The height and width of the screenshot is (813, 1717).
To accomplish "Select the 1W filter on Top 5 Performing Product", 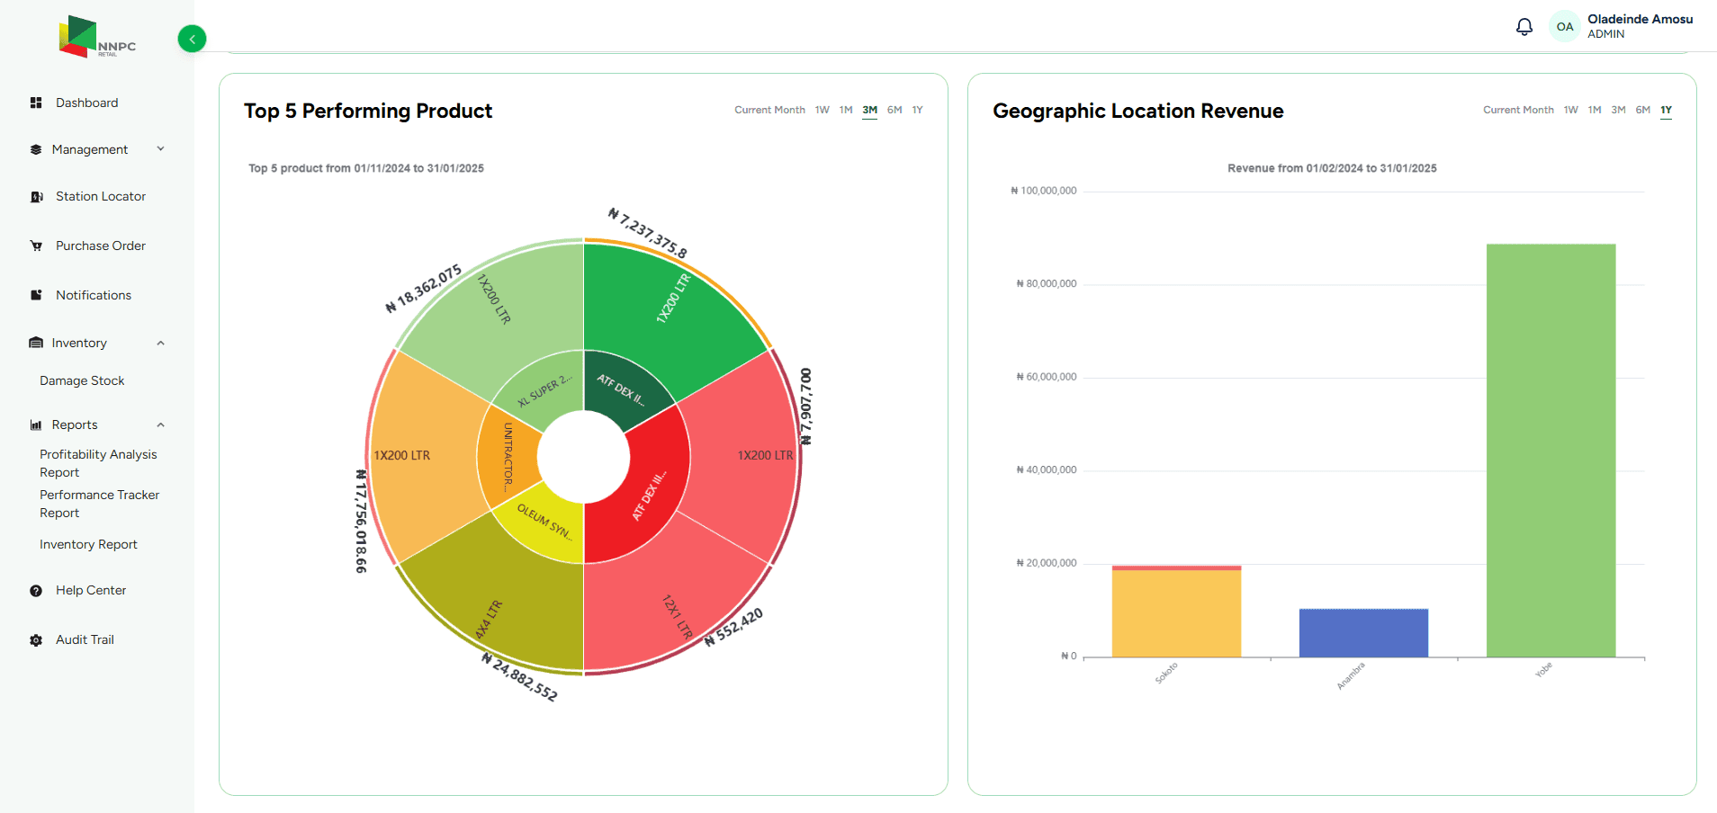I will pos(822,110).
